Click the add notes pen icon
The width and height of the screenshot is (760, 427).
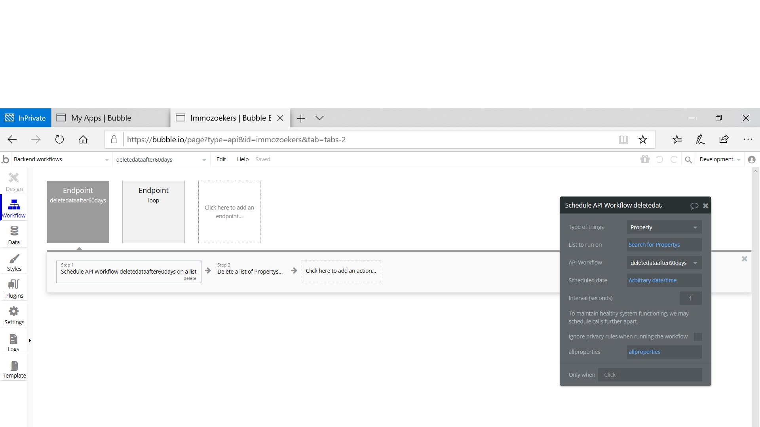(x=700, y=139)
